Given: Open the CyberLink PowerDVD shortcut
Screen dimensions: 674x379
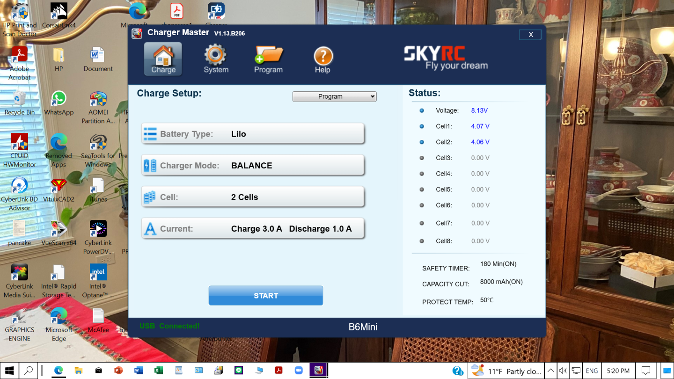Looking at the screenshot, I should pyautogui.click(x=98, y=238).
